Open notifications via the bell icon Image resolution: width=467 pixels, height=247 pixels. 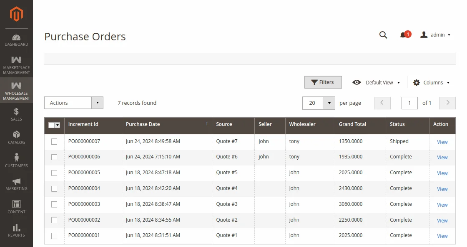404,35
